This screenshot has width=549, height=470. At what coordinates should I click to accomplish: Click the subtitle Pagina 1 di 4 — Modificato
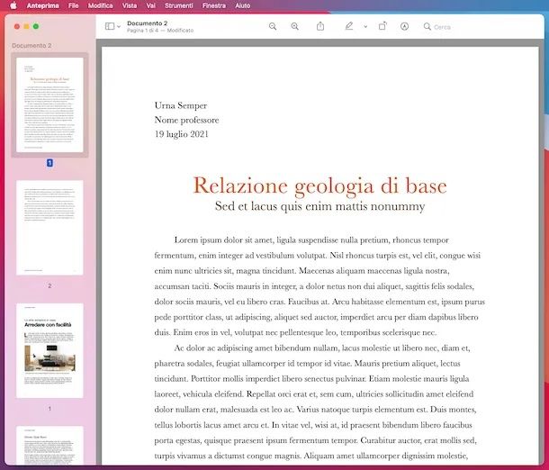click(160, 31)
